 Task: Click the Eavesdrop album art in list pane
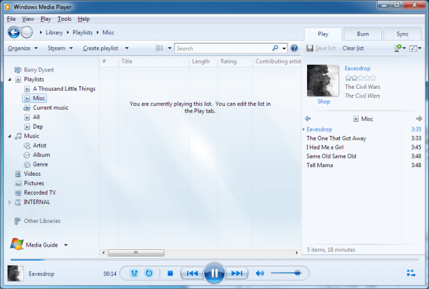pos(323,80)
